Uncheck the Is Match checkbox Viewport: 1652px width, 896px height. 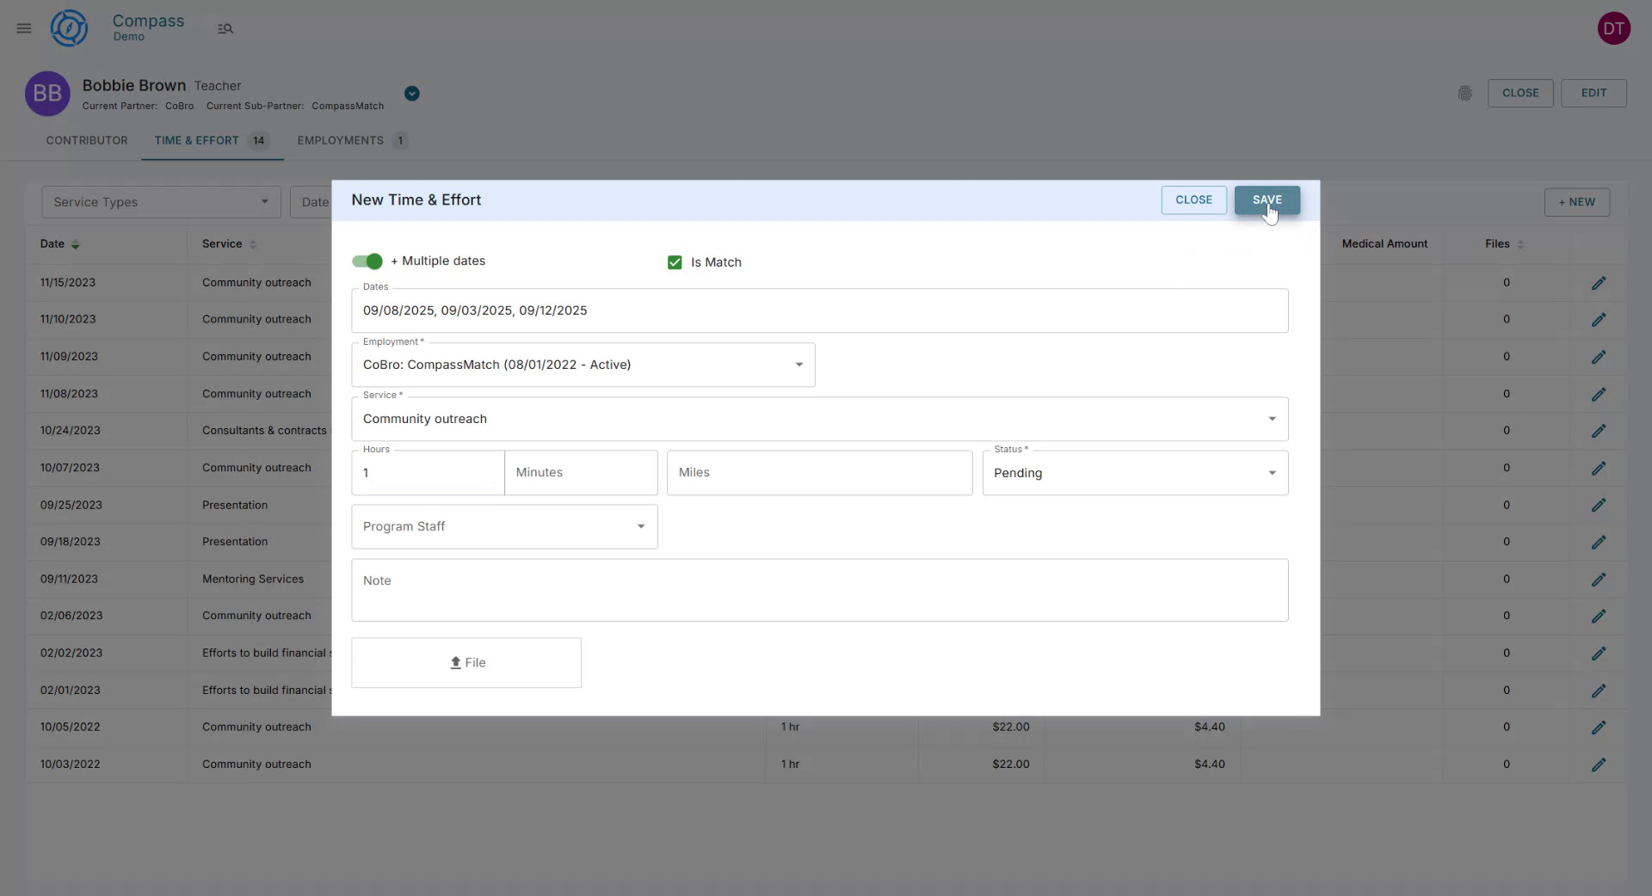click(675, 262)
